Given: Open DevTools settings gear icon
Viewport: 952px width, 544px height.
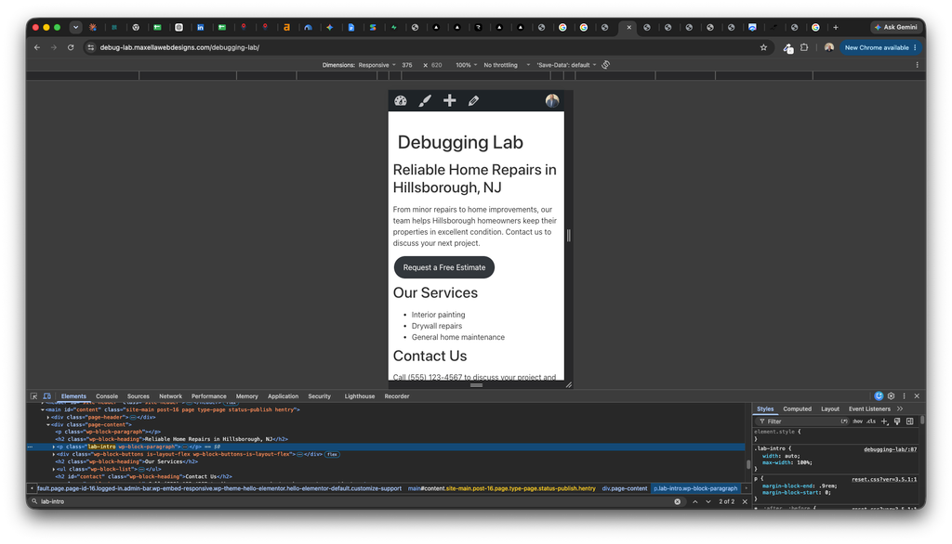Looking at the screenshot, I should [892, 396].
